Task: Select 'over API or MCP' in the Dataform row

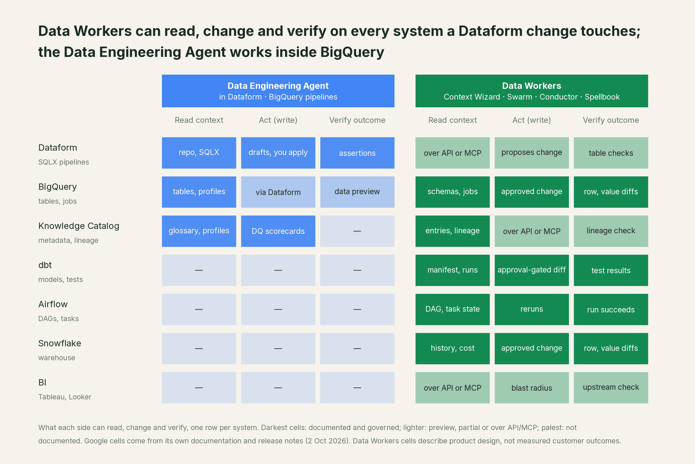Action: (x=453, y=153)
